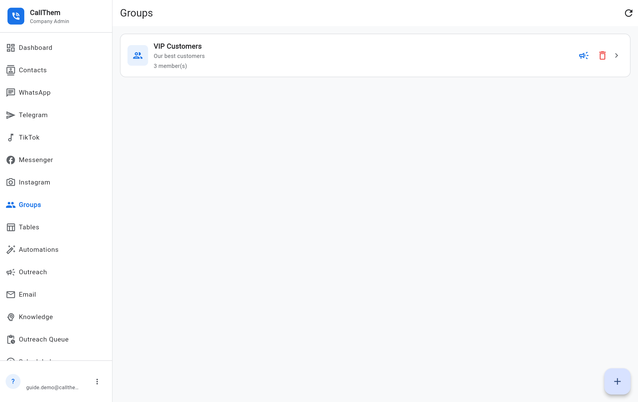638x402 pixels.
Task: Expand VIP Customers with the chevron arrow
Action: coord(617,55)
